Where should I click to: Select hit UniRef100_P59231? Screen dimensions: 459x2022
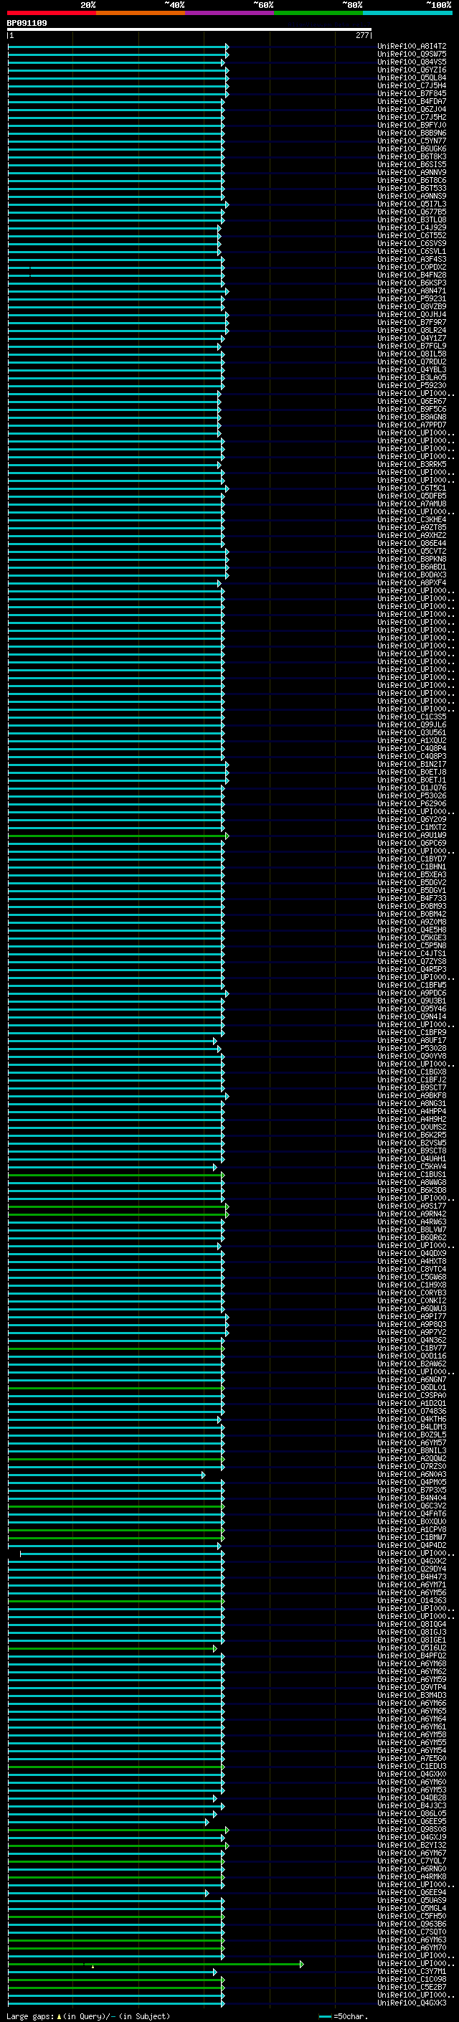pyautogui.click(x=412, y=299)
